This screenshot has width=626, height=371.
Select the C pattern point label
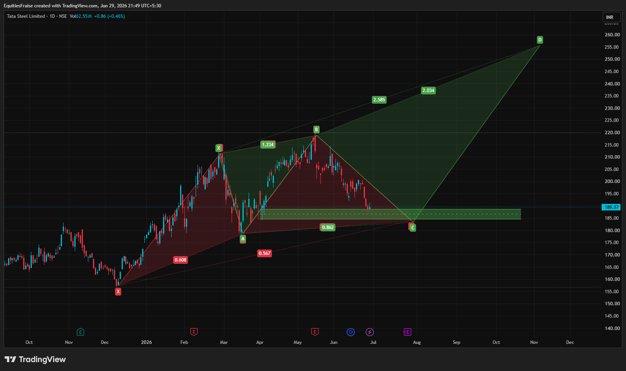click(x=413, y=227)
